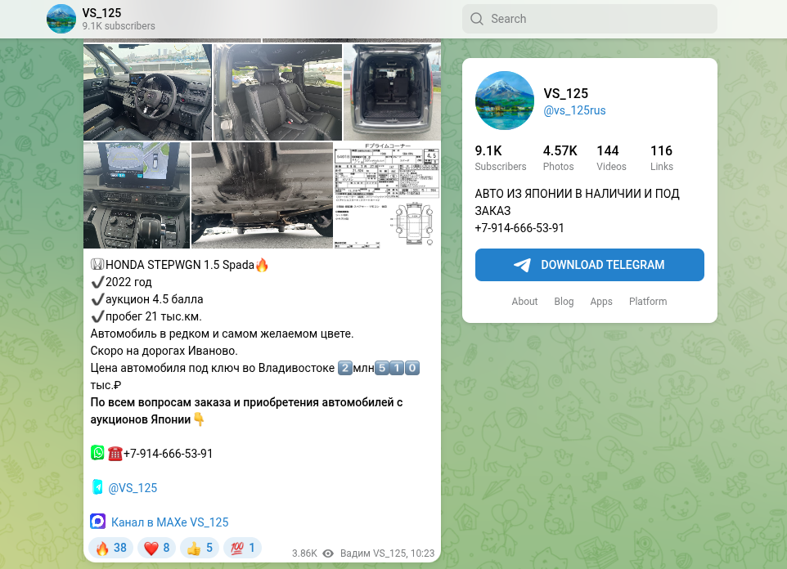The height and width of the screenshot is (569, 787).
Task: Open the Apps footer link
Action: point(601,302)
